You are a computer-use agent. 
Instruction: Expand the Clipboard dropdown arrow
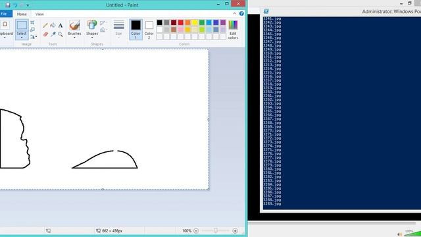point(5,38)
